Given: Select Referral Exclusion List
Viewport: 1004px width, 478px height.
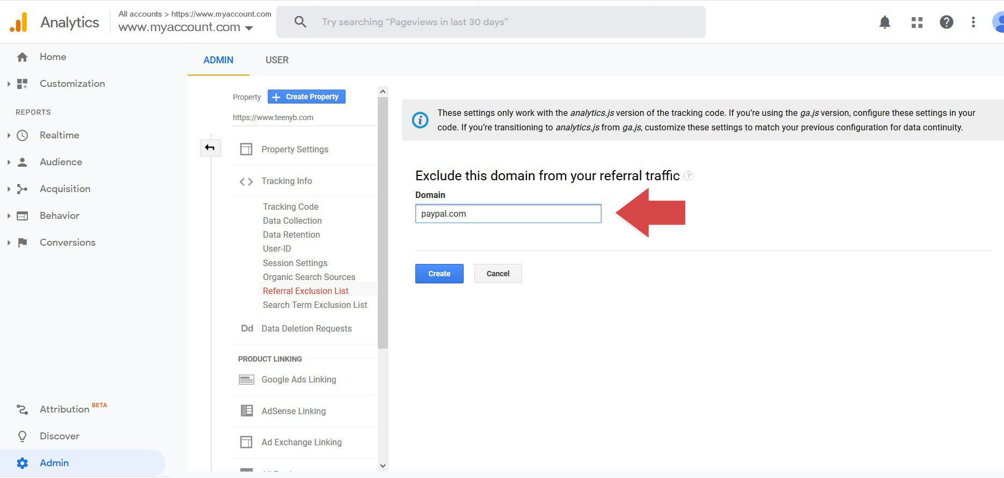Looking at the screenshot, I should coord(306,291).
